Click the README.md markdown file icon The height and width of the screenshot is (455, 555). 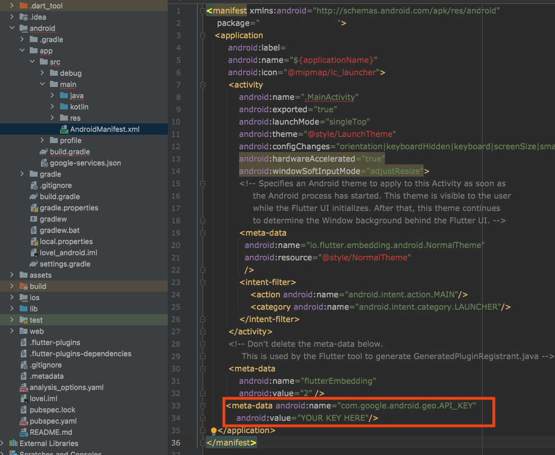[24, 433]
